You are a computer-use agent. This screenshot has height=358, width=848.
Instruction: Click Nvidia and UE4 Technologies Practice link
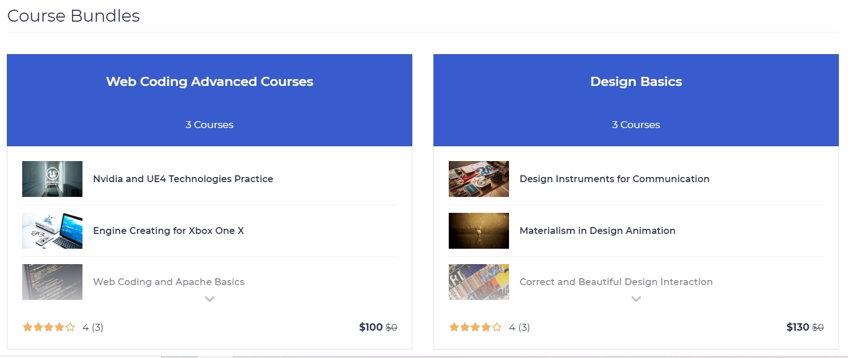183,179
